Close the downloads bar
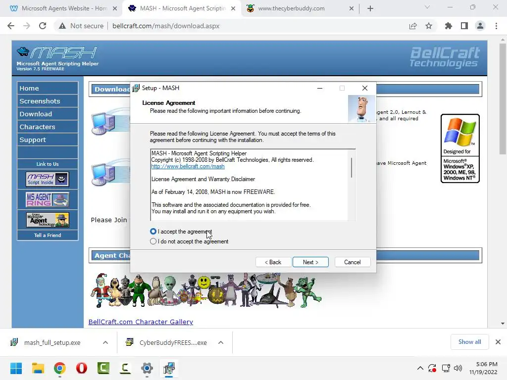The image size is (507, 380). (498, 342)
